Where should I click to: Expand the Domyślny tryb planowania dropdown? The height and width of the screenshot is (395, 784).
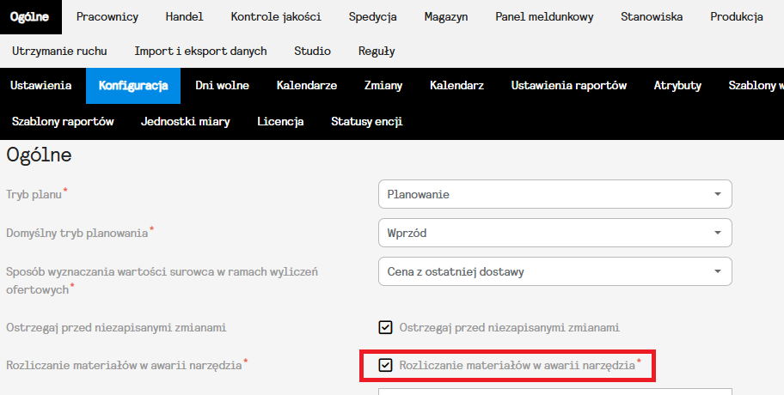[x=554, y=233]
